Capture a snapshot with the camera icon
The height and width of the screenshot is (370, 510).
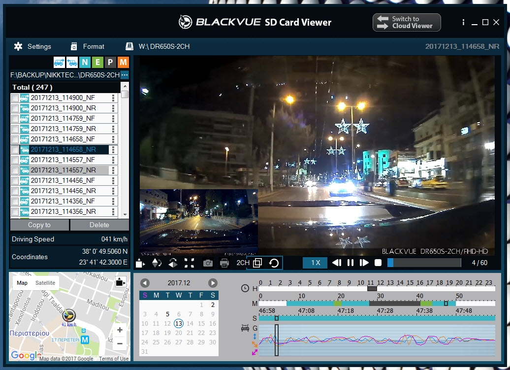[208, 263]
